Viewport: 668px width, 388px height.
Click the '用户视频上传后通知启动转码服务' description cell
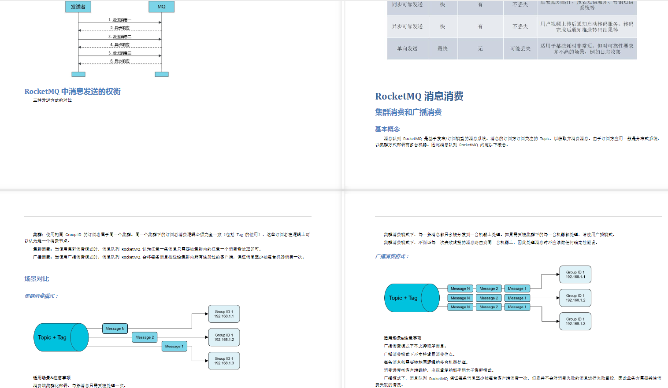587,26
